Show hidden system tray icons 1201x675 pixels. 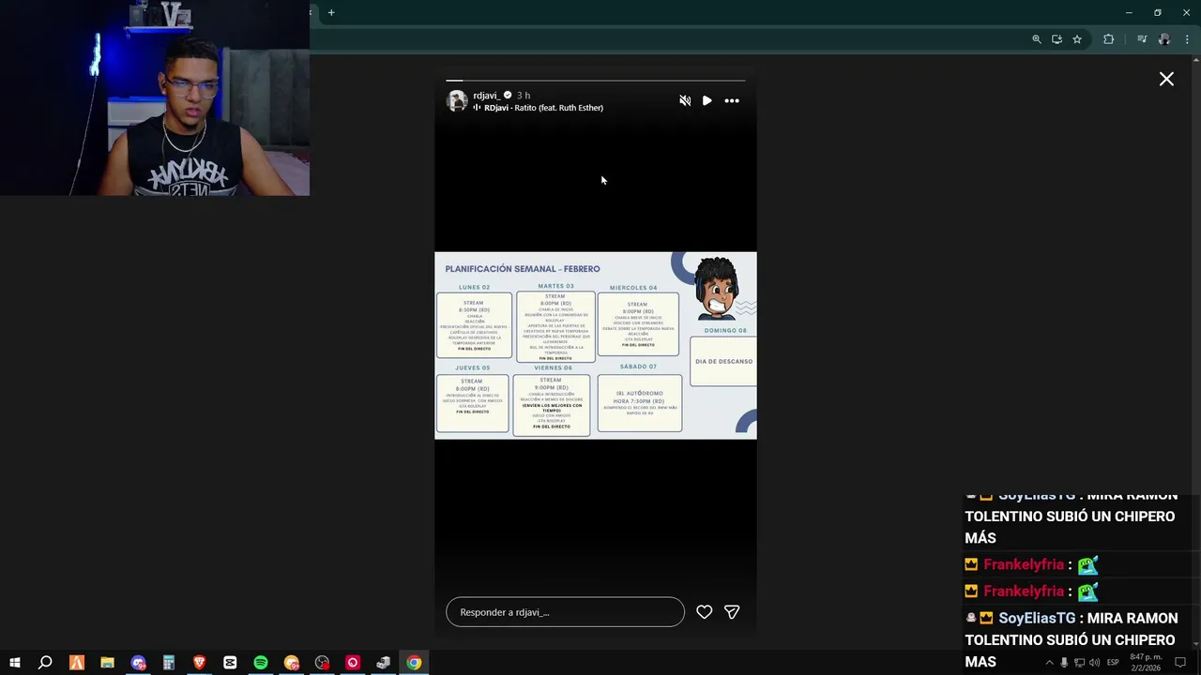point(1049,663)
